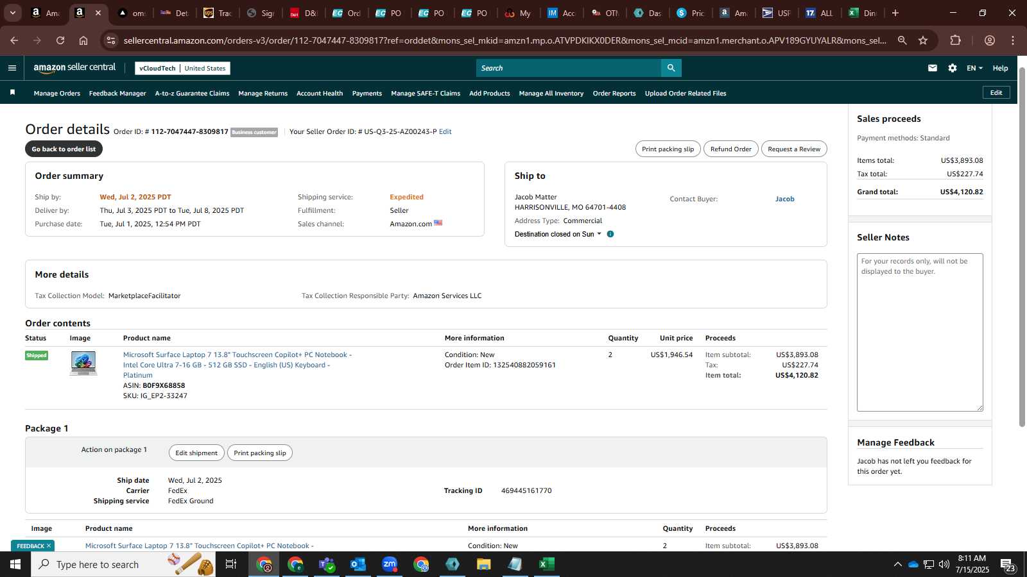Show hidden system tray icons

(x=897, y=564)
